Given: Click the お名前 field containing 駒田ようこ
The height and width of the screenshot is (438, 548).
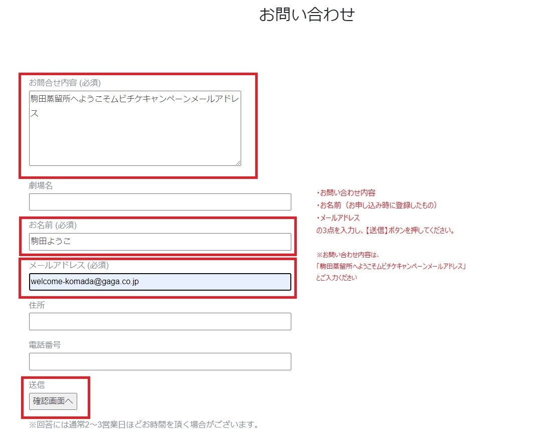Looking at the screenshot, I should [x=160, y=242].
